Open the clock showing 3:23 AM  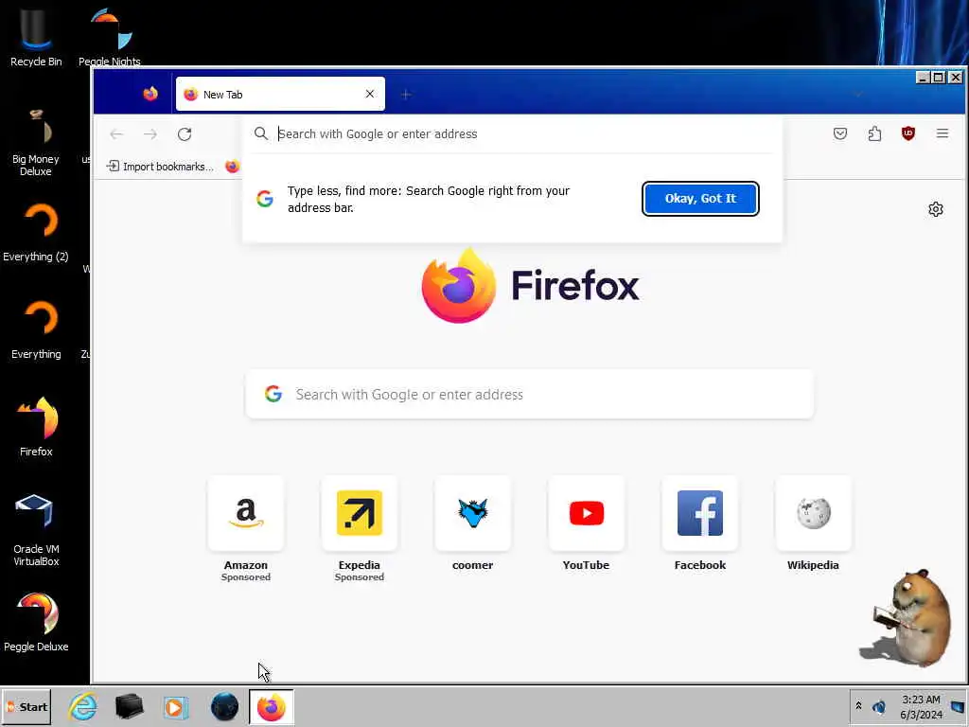coord(921,706)
